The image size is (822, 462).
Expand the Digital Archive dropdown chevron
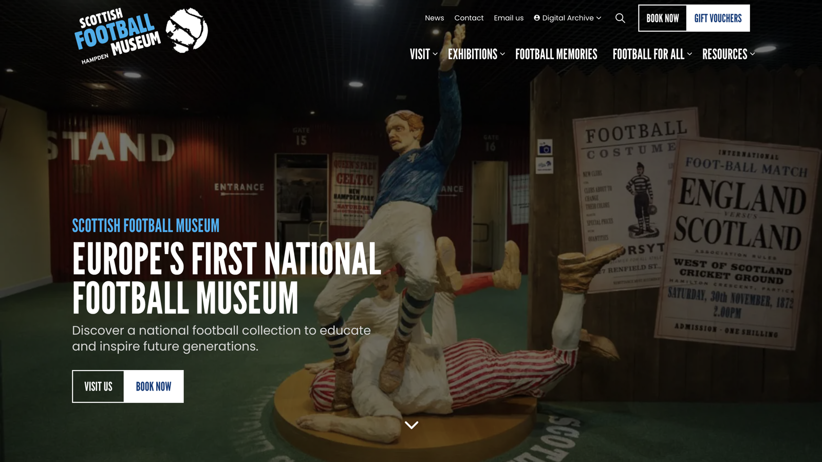coord(599,18)
